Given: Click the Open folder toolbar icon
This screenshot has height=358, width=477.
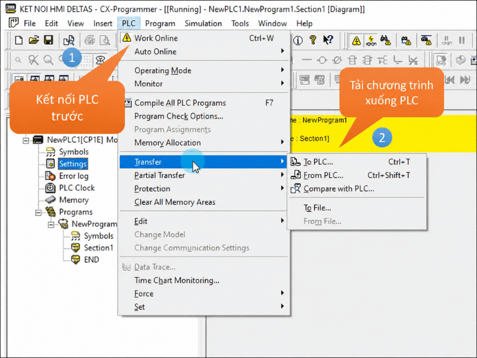Looking at the screenshot, I should click(34, 40).
